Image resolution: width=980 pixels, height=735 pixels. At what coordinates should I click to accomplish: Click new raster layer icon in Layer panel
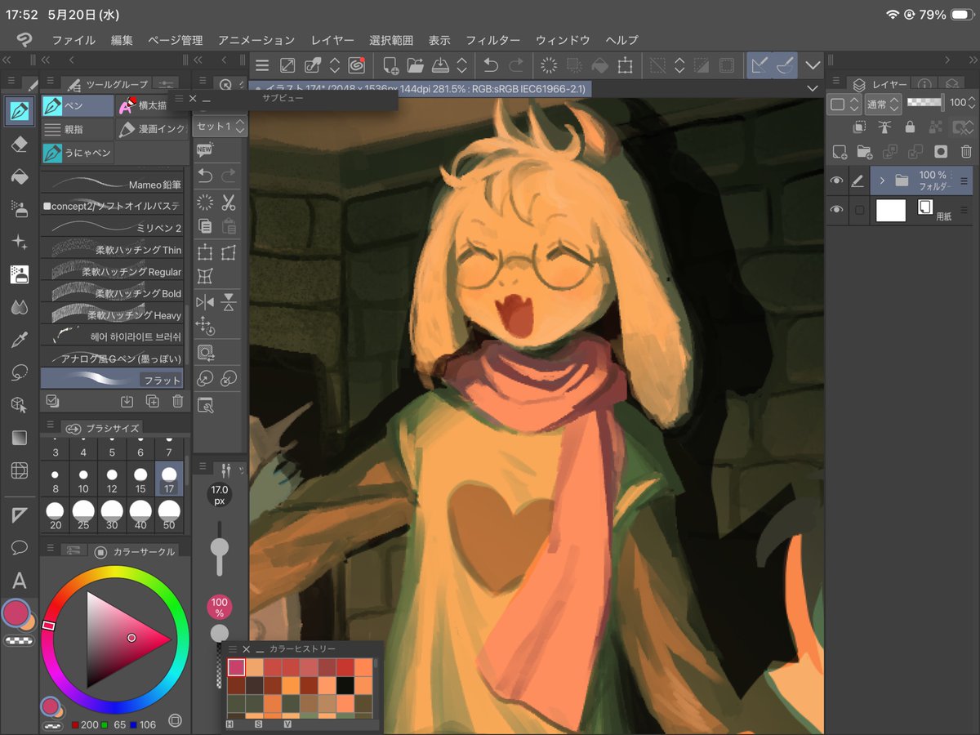click(839, 151)
